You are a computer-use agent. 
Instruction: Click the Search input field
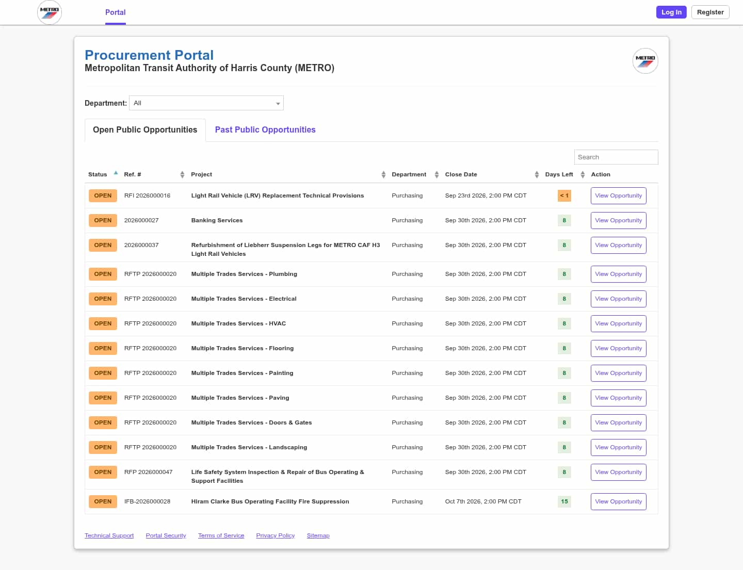tap(616, 157)
